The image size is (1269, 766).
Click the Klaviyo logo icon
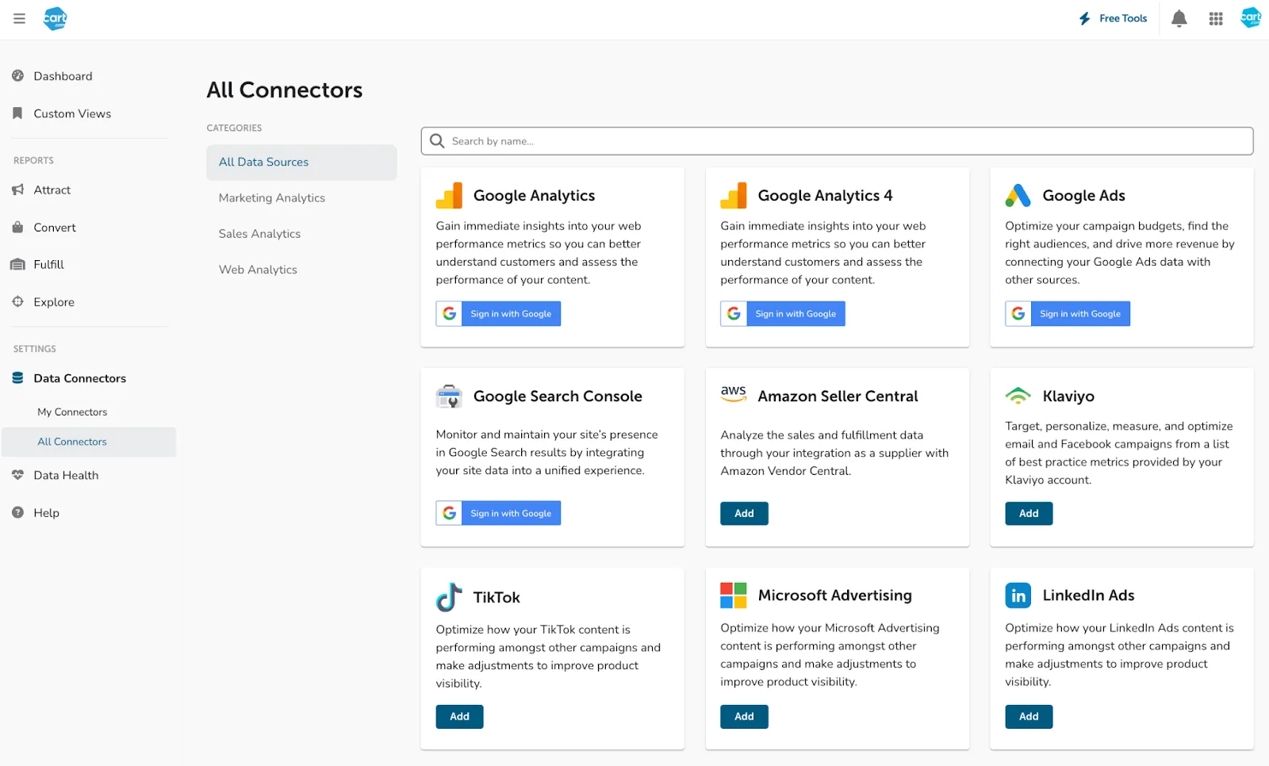coord(1018,395)
